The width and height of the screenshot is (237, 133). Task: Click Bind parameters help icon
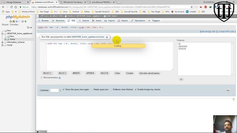click(x=60, y=78)
